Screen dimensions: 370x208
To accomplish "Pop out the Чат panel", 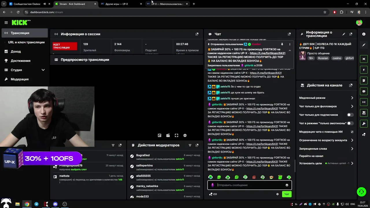I will (x=289, y=34).
